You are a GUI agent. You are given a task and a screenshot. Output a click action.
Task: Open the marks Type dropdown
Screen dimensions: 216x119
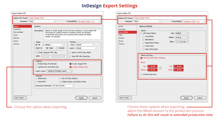182,33
